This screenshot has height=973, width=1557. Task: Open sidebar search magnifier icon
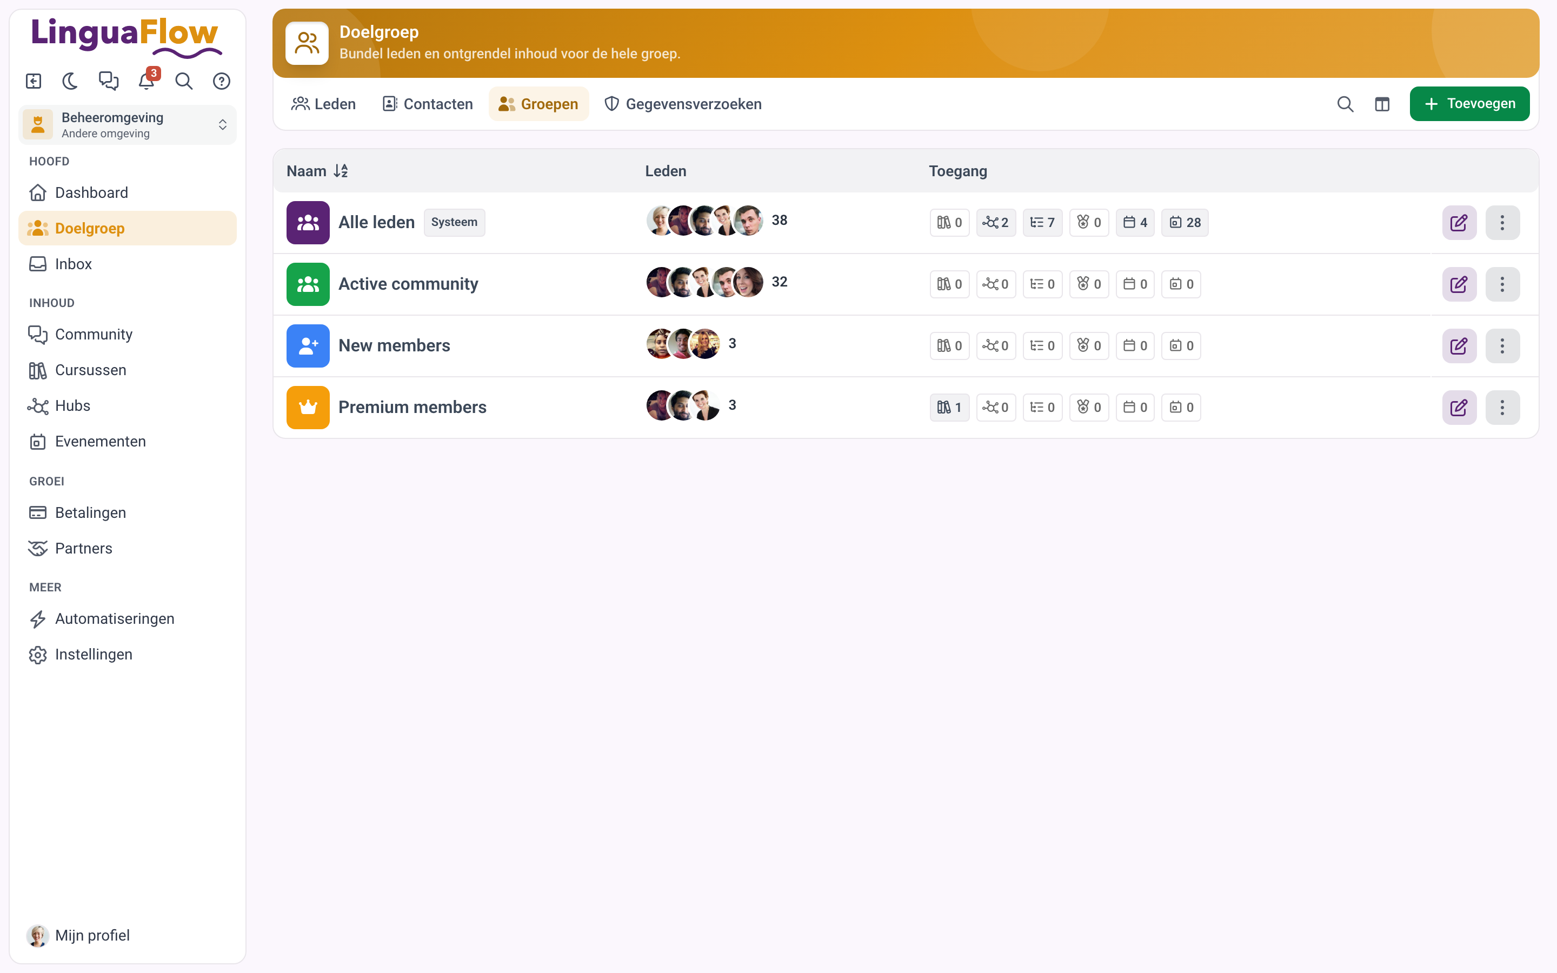[x=184, y=81]
